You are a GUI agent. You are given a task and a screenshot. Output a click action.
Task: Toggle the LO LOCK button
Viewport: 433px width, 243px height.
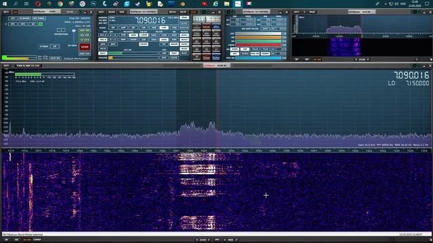click(x=85, y=40)
